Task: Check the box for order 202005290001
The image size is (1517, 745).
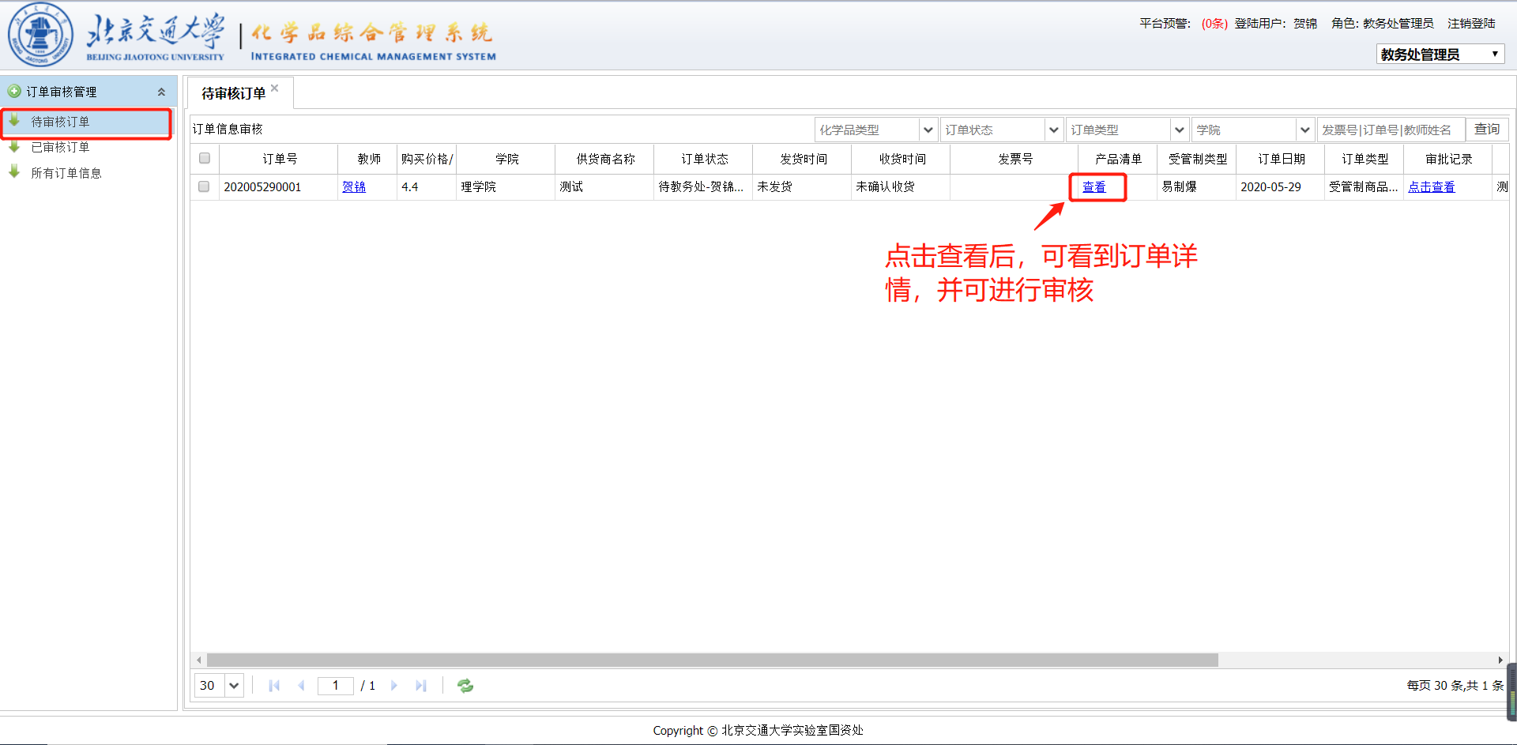Action: pos(205,187)
